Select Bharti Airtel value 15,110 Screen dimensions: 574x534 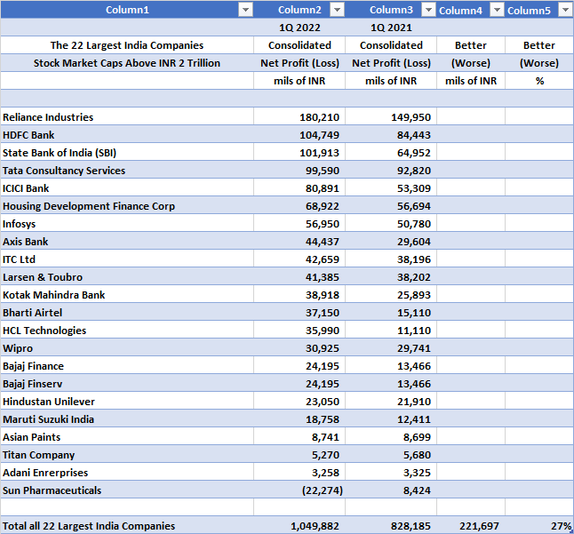coord(391,312)
